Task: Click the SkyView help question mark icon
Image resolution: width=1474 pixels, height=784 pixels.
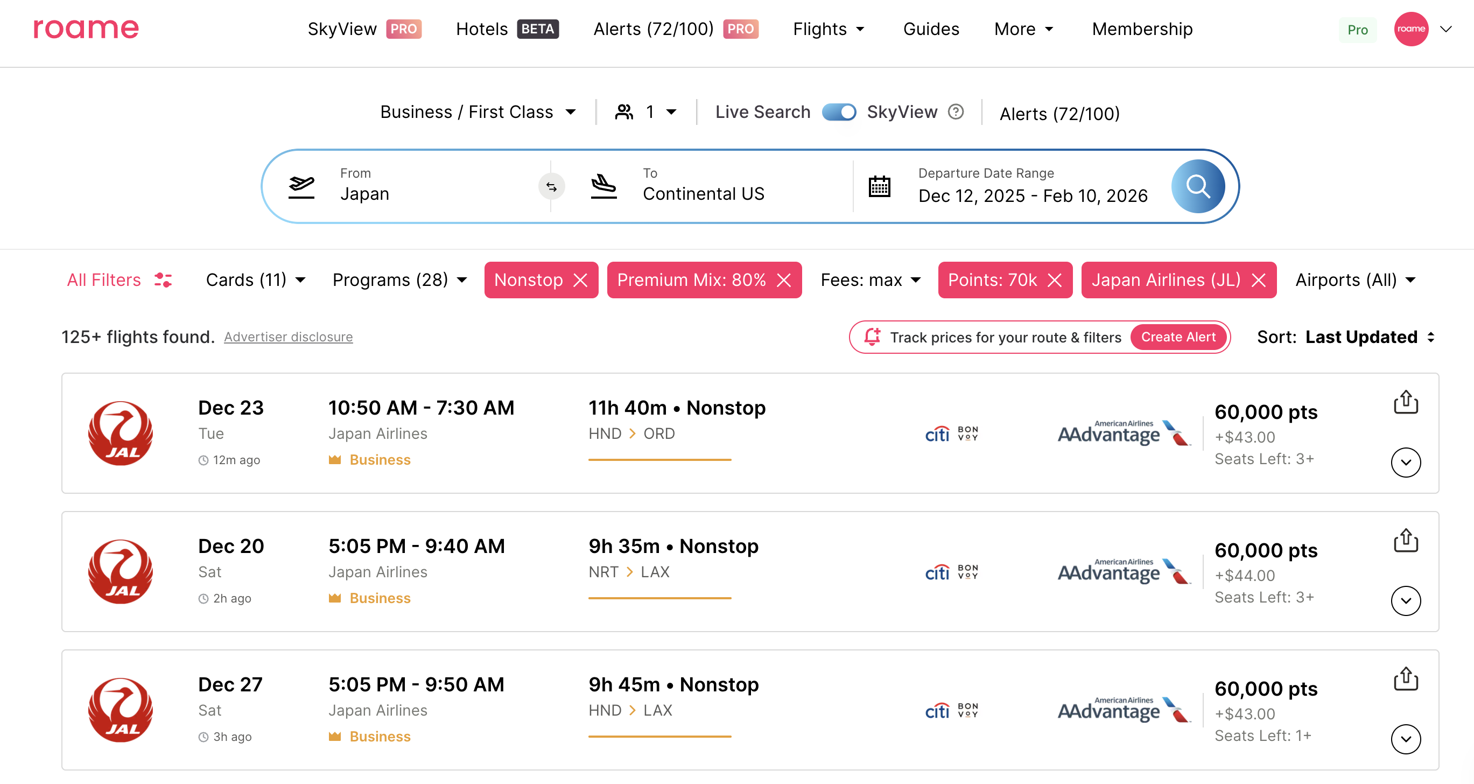Action: point(956,111)
